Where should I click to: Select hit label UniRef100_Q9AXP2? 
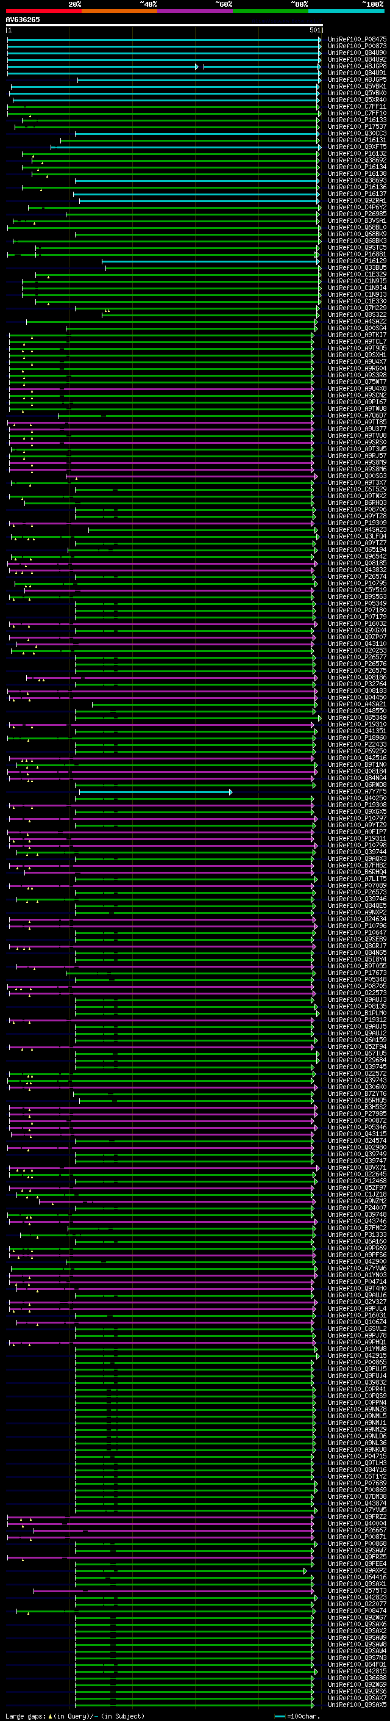pos(357,1571)
